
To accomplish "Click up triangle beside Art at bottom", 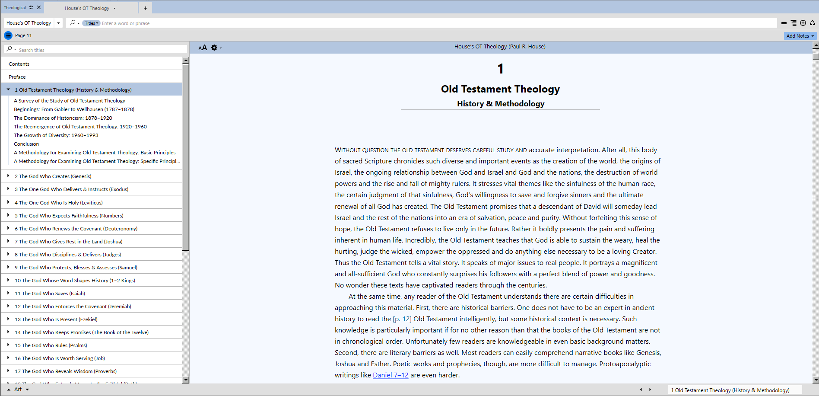I will (x=9, y=390).
